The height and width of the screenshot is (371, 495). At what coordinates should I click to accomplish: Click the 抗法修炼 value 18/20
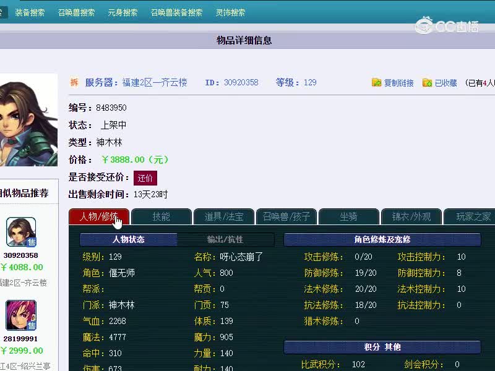(366, 305)
